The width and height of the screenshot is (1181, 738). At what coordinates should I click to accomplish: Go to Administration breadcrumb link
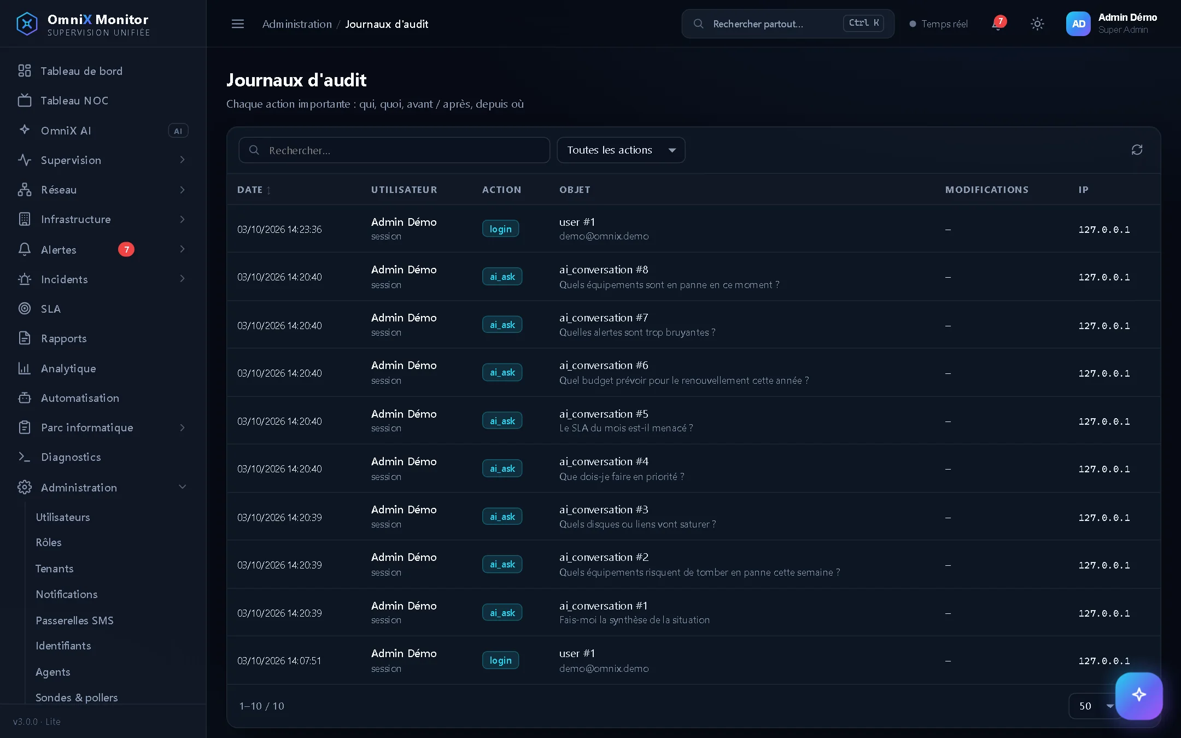click(x=297, y=24)
